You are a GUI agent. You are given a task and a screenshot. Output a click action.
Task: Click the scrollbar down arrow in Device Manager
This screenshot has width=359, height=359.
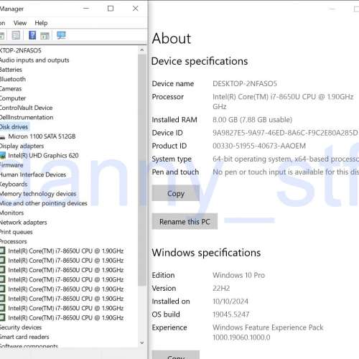142,342
